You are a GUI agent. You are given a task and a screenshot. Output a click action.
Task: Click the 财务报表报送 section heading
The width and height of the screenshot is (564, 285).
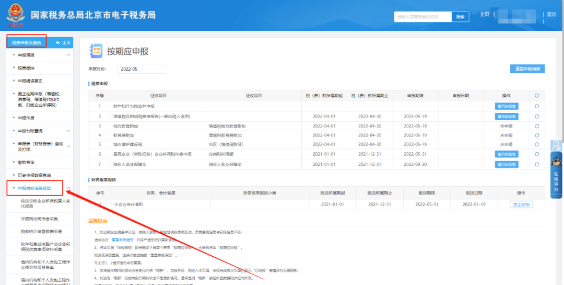point(102,179)
